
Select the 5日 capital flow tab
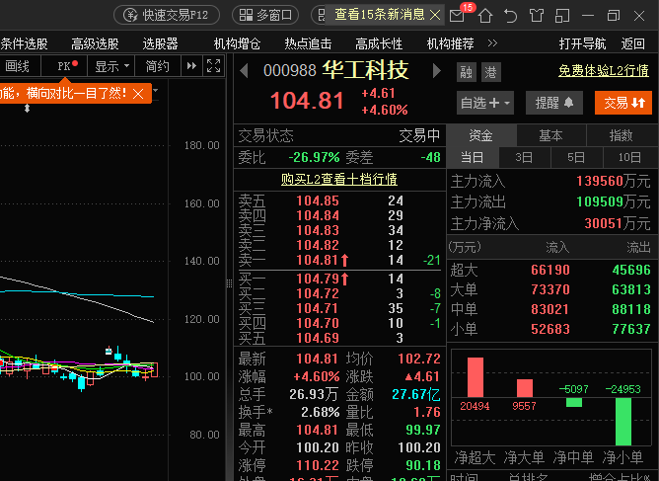[x=576, y=157]
